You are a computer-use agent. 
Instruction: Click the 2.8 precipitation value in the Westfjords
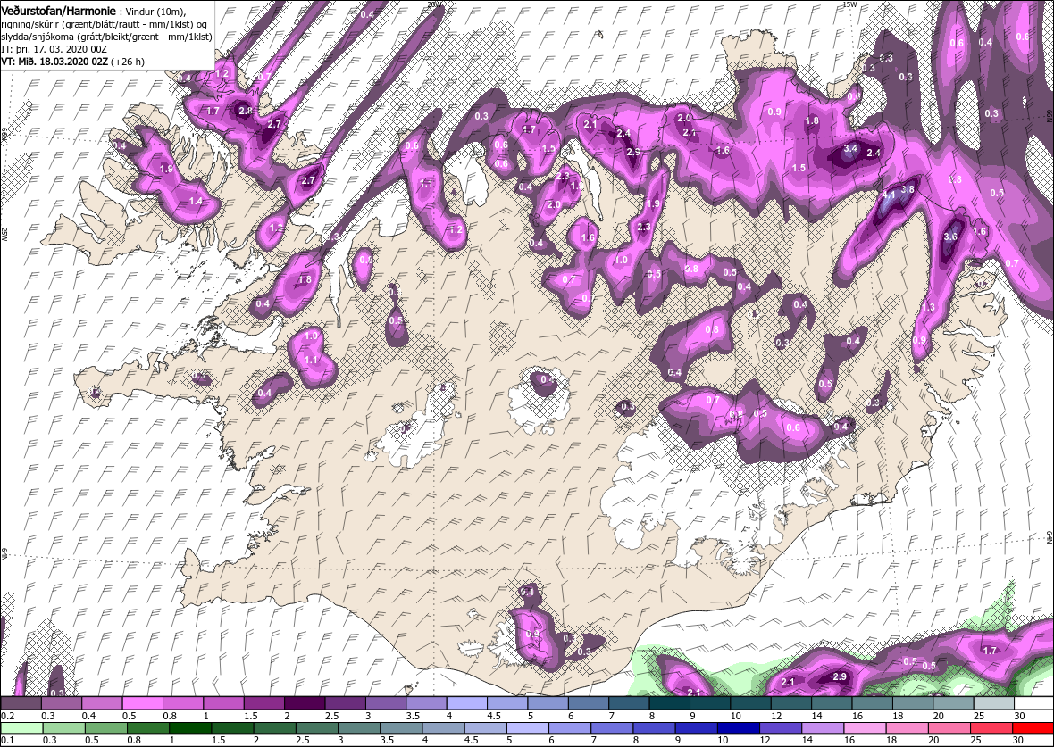tap(246, 111)
